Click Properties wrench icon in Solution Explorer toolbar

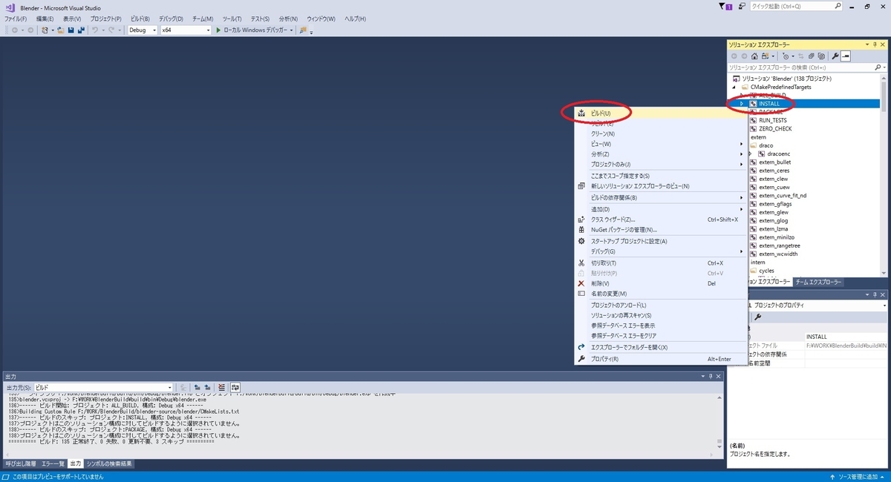pyautogui.click(x=835, y=56)
